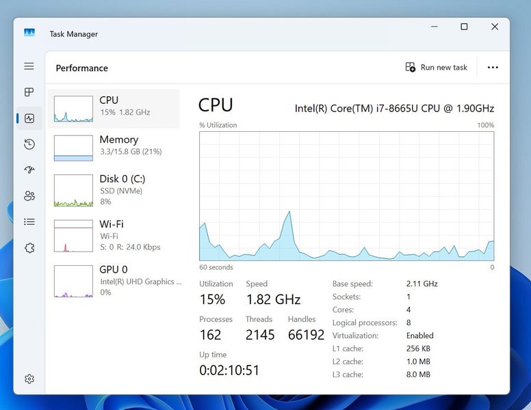Image resolution: width=531 pixels, height=410 pixels.
Task: Click the SSD (NVMe) disk type text
Action: tap(121, 191)
